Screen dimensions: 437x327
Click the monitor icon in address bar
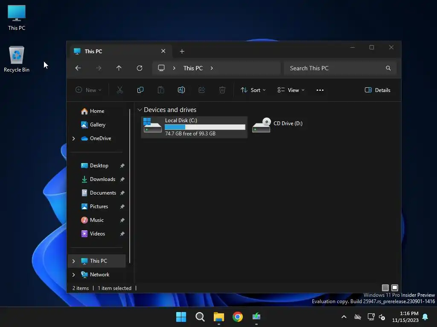click(161, 68)
